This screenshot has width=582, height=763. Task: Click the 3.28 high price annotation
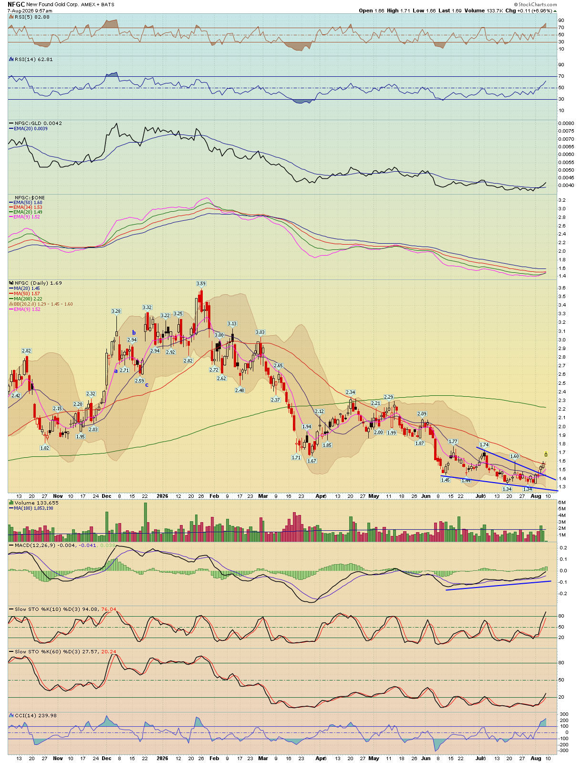tap(116, 311)
